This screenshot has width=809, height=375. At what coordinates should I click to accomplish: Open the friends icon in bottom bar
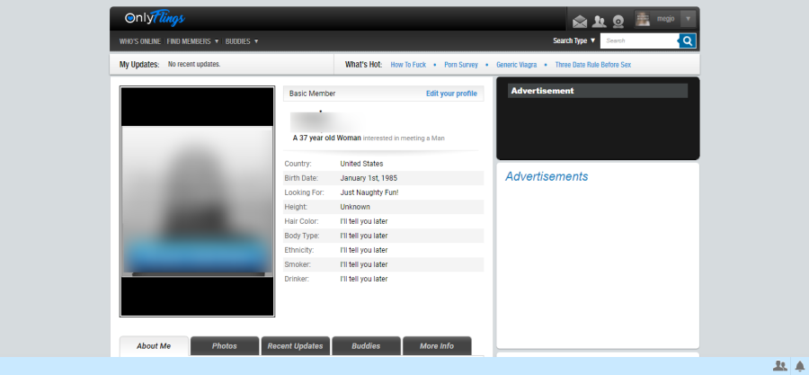tap(779, 366)
